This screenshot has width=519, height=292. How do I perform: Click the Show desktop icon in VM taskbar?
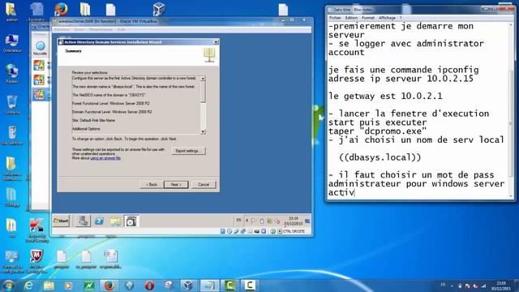tap(308, 221)
